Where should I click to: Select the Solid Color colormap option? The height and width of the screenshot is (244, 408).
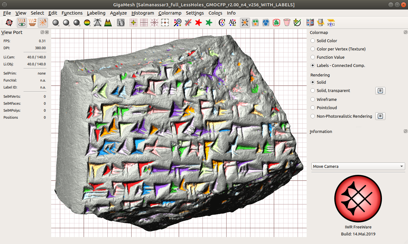tap(313, 41)
